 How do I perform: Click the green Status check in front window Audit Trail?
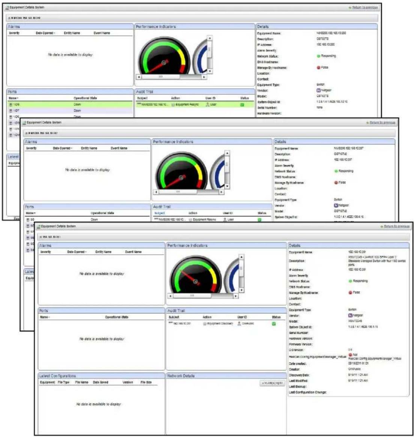(274, 324)
